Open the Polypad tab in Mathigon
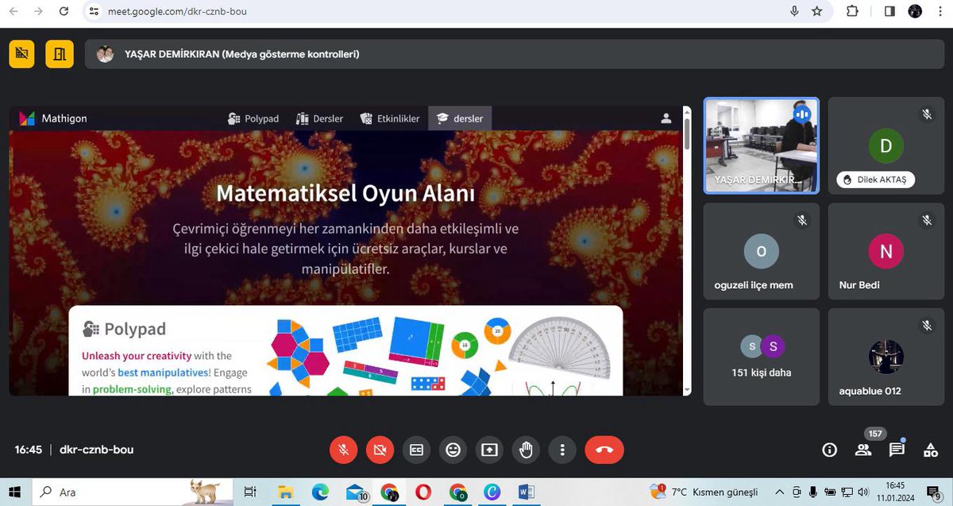This screenshot has height=506, width=953. [x=253, y=118]
